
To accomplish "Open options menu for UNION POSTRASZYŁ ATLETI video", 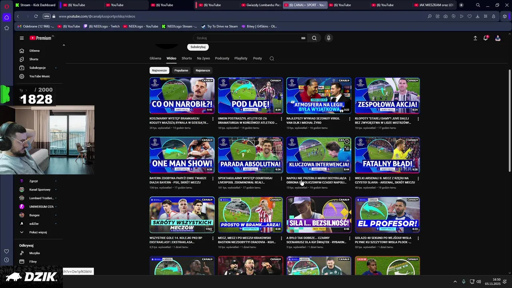I will point(281,119).
